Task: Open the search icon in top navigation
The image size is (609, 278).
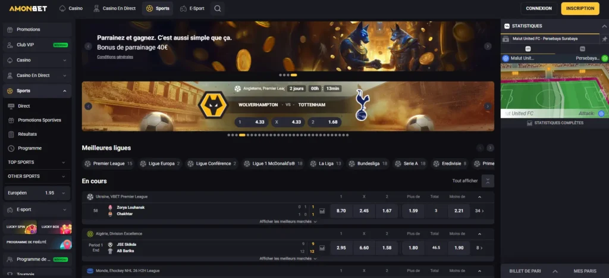Action: (218, 8)
